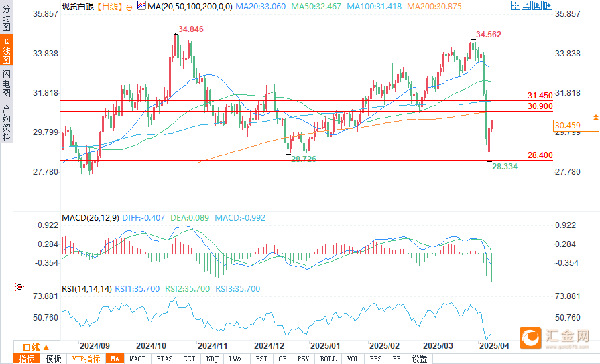Click the 34.846 high price label
600x364 pixels.
coord(191,29)
